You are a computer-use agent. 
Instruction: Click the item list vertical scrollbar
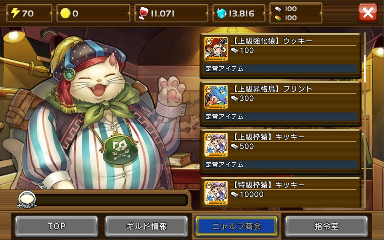point(365,120)
